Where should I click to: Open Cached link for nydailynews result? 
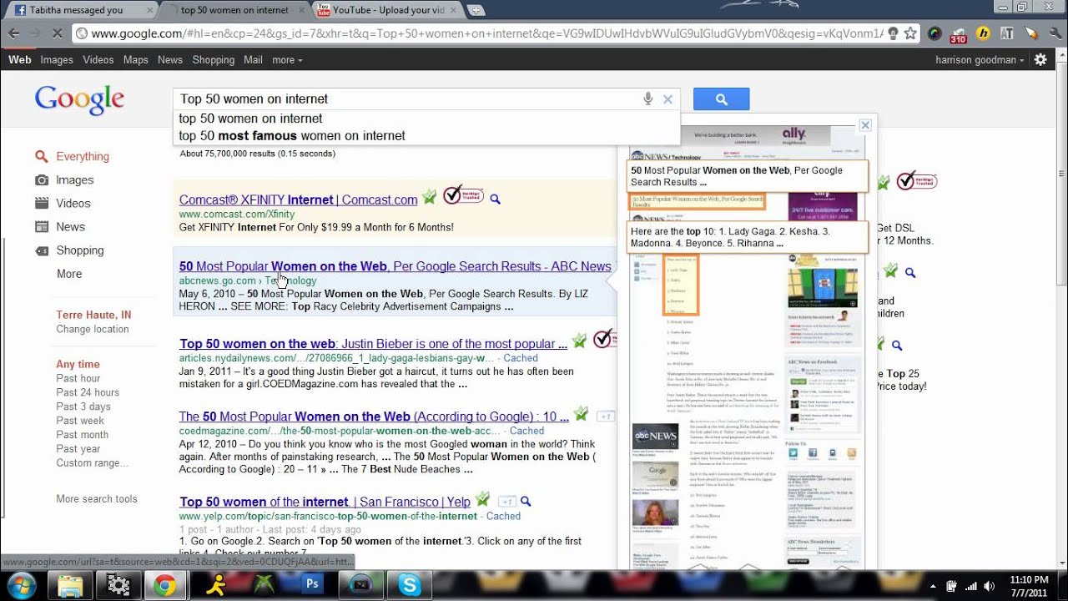pyautogui.click(x=520, y=358)
